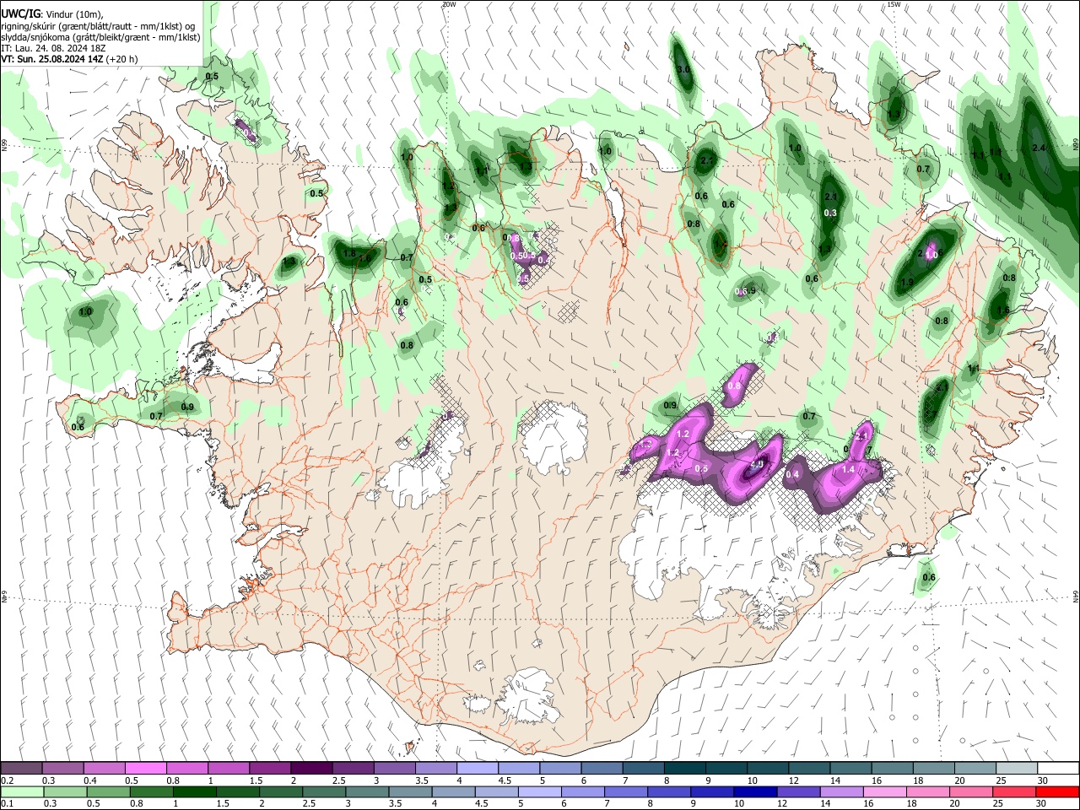Click darkest purple swatch between 2 and 2.5
Viewport: 1080px width, 810px height.
[x=310, y=768]
